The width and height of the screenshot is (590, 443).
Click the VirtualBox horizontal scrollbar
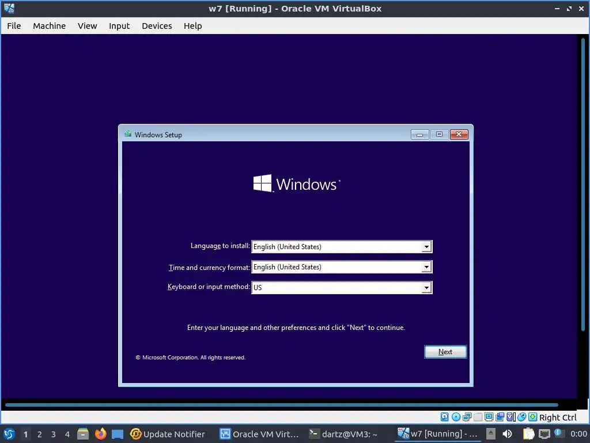[x=281, y=405]
